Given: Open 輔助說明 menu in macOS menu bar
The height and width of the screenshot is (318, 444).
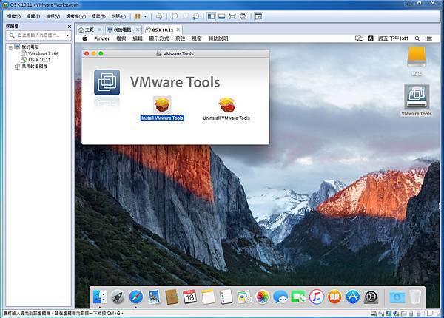Looking at the screenshot, I should [218, 38].
